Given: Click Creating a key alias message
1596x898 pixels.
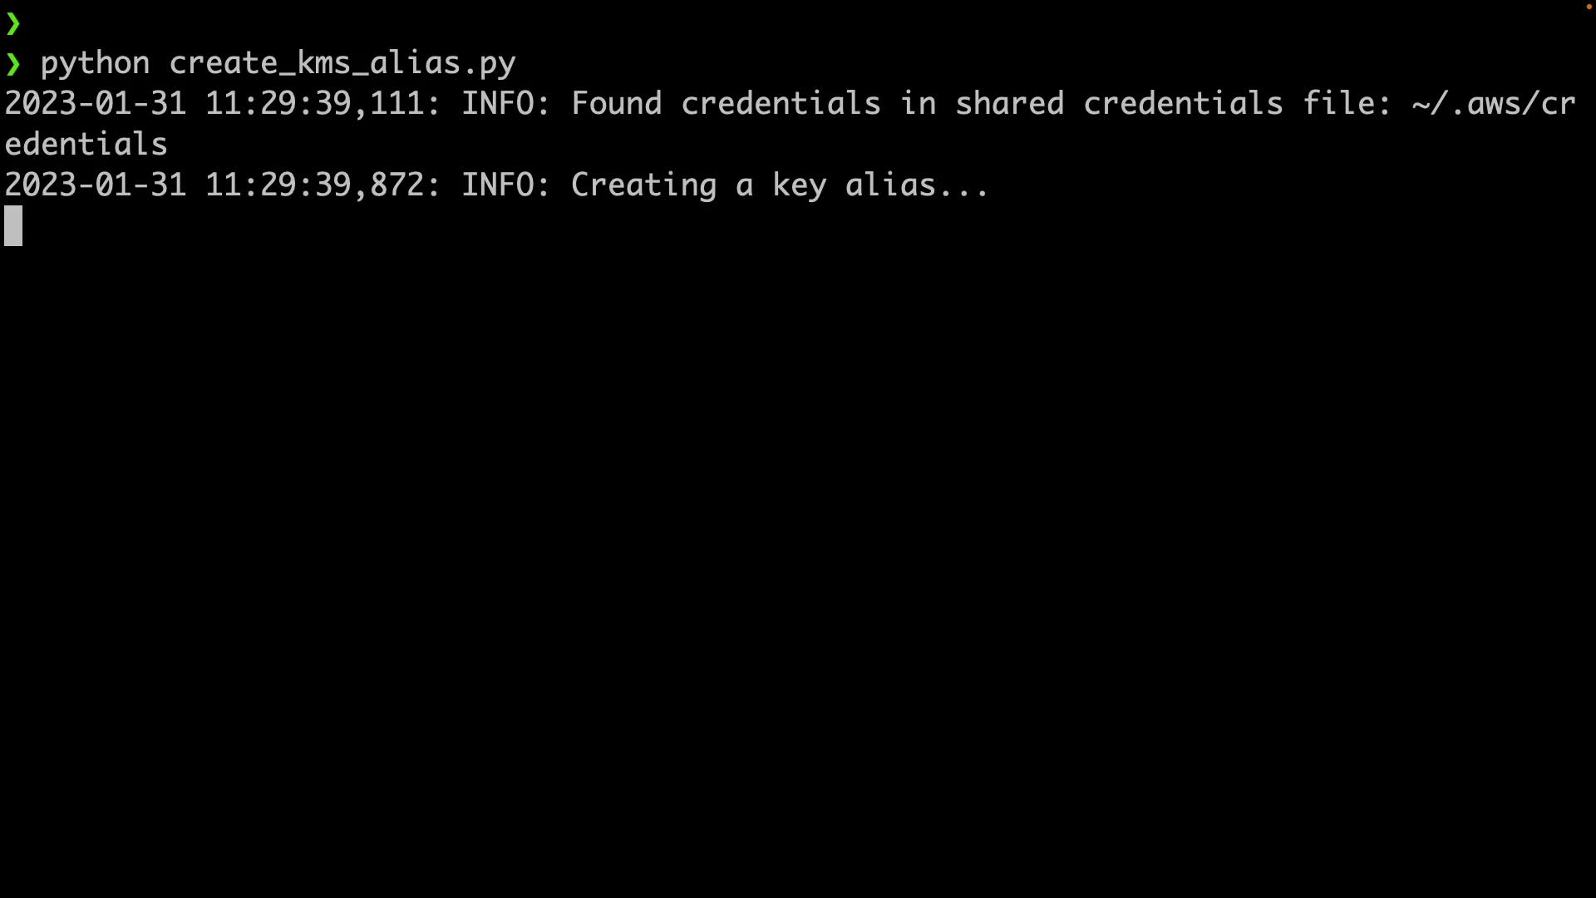Looking at the screenshot, I should (x=780, y=185).
